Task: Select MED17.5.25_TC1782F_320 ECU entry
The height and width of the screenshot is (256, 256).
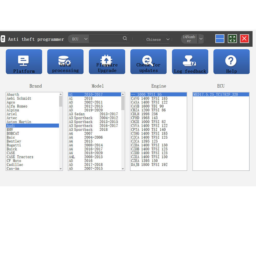Action: [x=215, y=94]
